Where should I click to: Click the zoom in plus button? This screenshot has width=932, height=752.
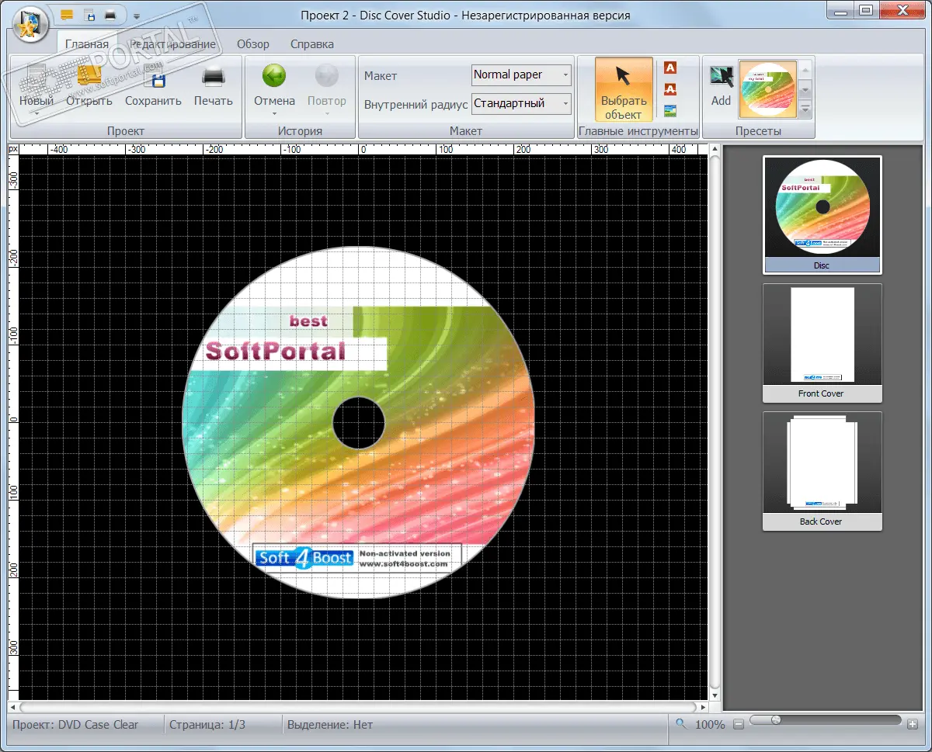coord(912,724)
